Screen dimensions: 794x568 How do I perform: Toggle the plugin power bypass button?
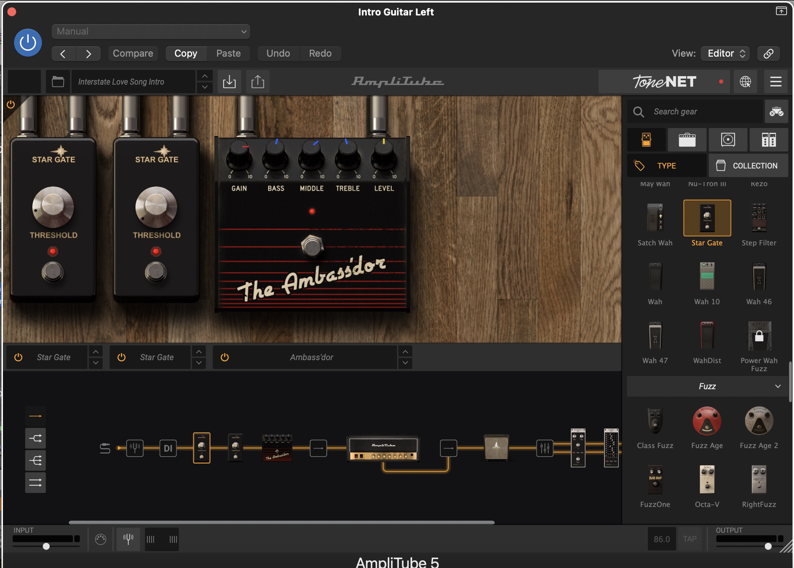coord(28,43)
